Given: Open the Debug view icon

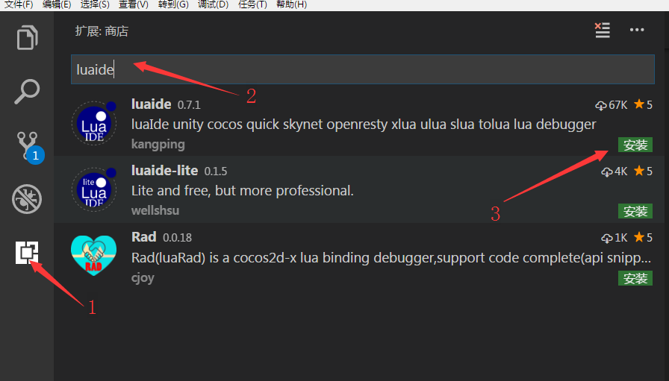Looking at the screenshot, I should [27, 199].
